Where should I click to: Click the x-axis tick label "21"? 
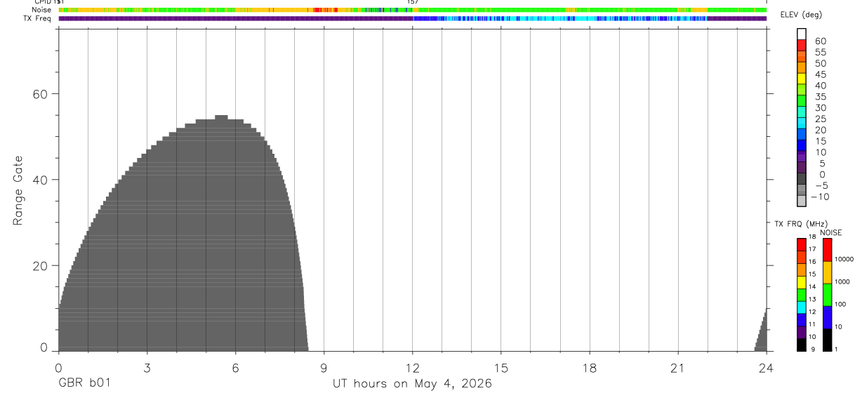(x=678, y=368)
